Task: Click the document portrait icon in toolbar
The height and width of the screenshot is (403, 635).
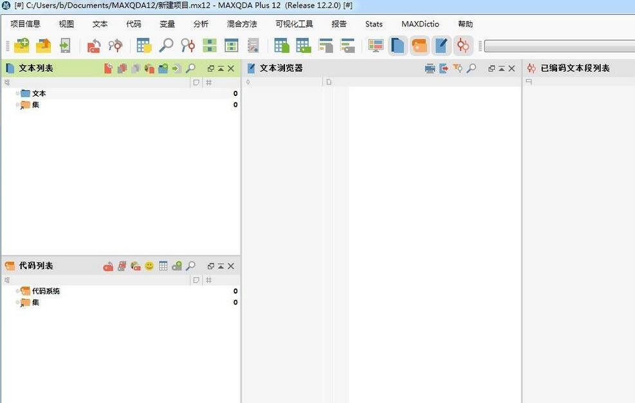Action: [326, 46]
